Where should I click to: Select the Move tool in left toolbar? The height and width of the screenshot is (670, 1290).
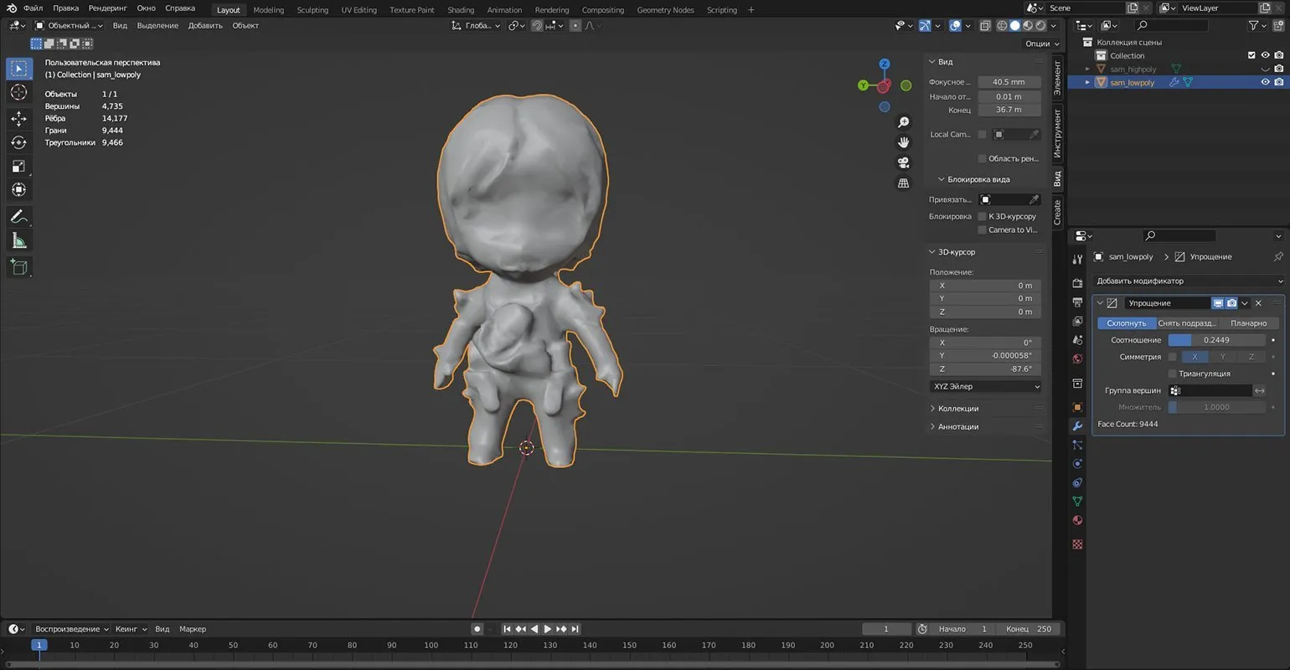pos(18,119)
